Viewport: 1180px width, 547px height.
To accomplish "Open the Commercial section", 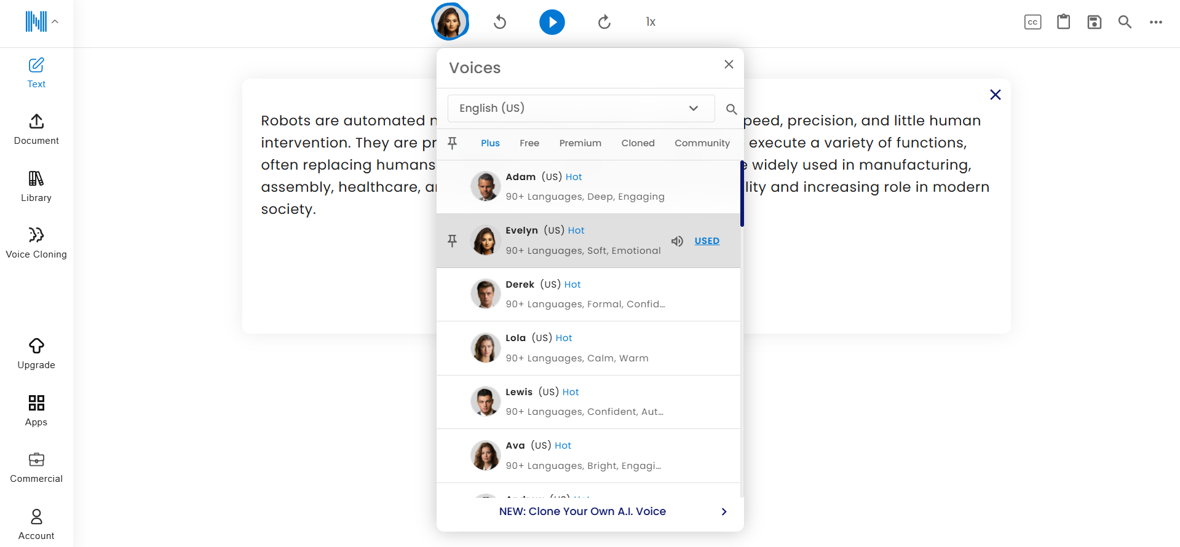I will 36,468.
